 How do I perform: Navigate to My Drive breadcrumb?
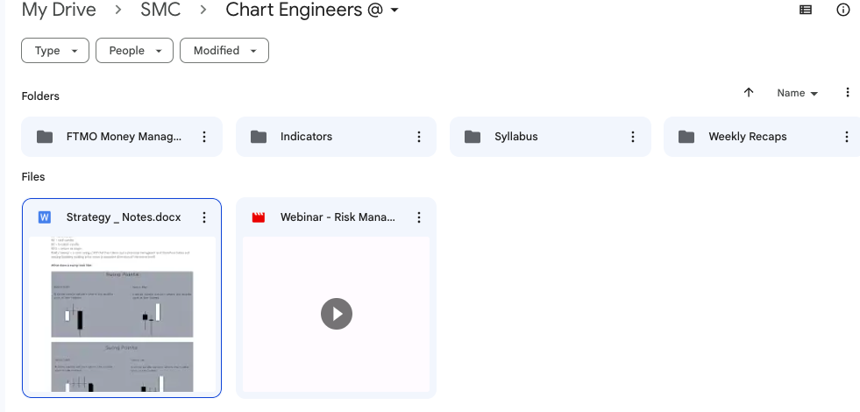click(58, 11)
